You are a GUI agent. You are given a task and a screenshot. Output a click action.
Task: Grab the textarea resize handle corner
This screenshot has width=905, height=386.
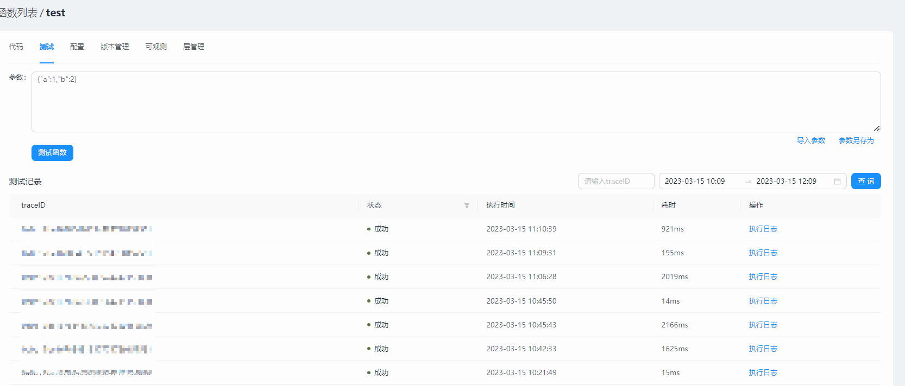(877, 128)
